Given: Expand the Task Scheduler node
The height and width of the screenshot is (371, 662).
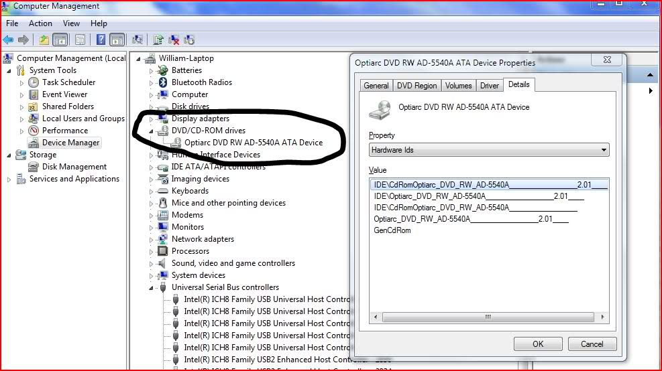Looking at the screenshot, I should [x=21, y=83].
